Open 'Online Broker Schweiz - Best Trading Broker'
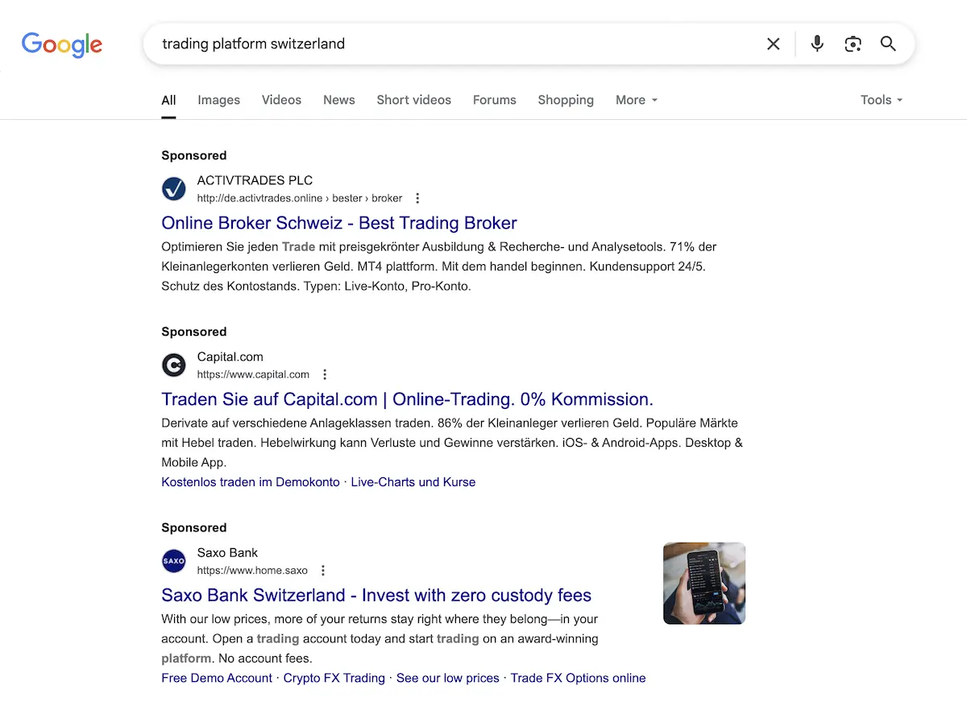This screenshot has height=706, width=967. [339, 223]
